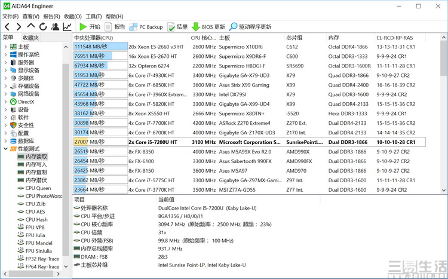This screenshot has width=448, height=279.
Task: Select FPU Mandel benchmark
Action: tap(35, 243)
